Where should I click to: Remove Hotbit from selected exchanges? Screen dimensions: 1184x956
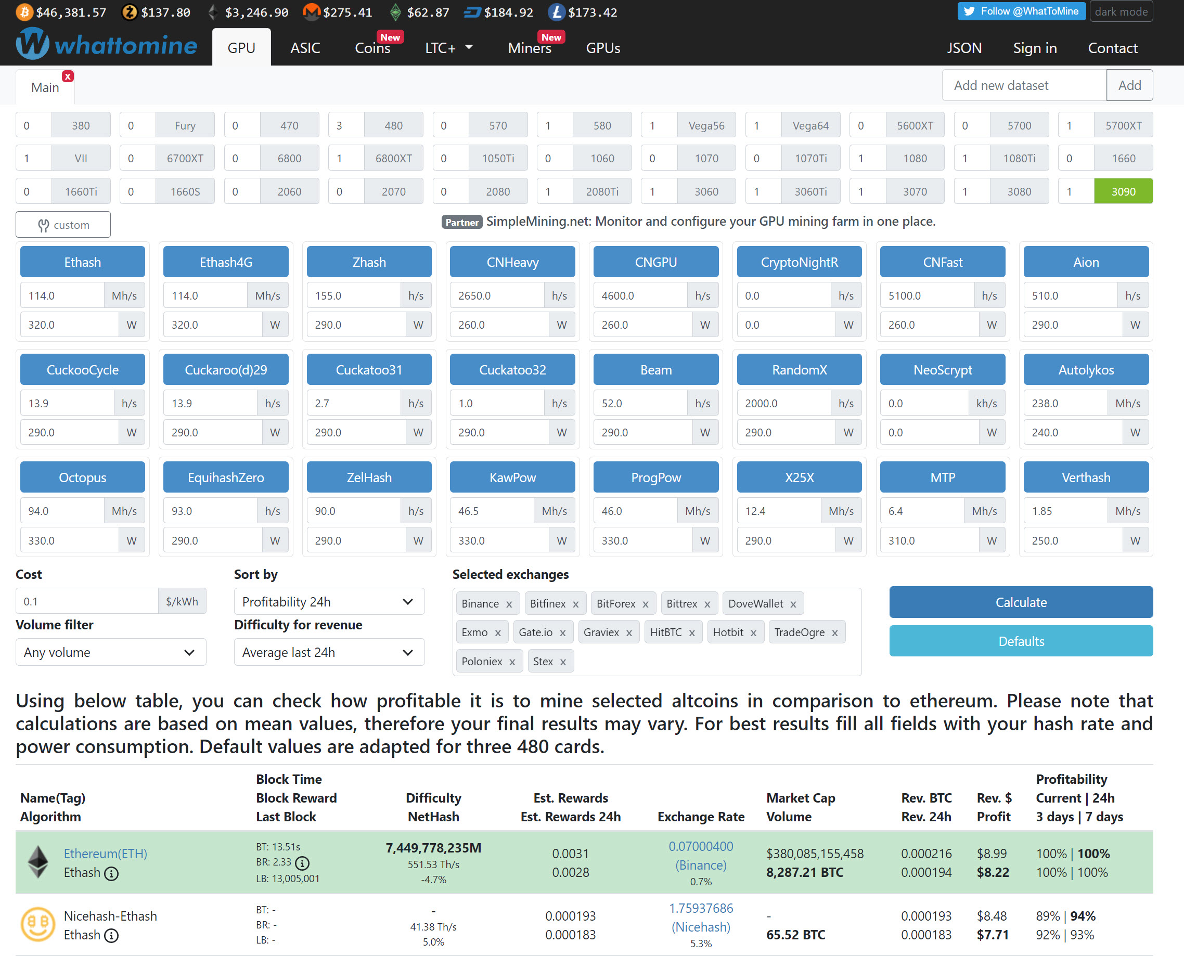point(753,633)
